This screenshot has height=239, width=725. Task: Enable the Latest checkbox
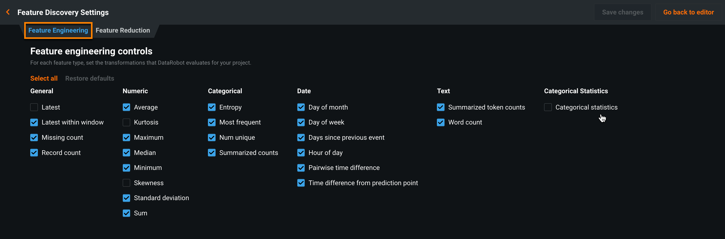[34, 107]
